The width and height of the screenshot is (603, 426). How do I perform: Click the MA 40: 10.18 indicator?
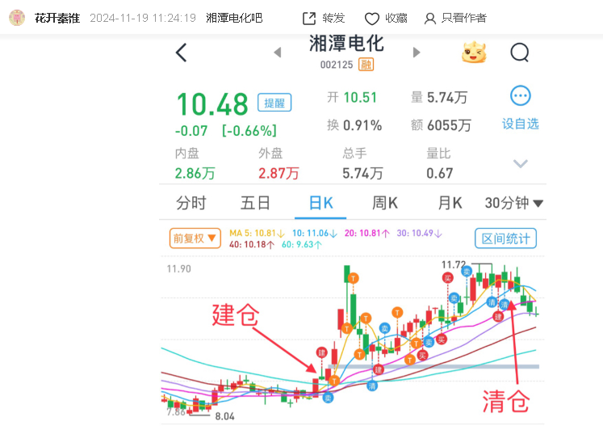pyautogui.click(x=252, y=245)
